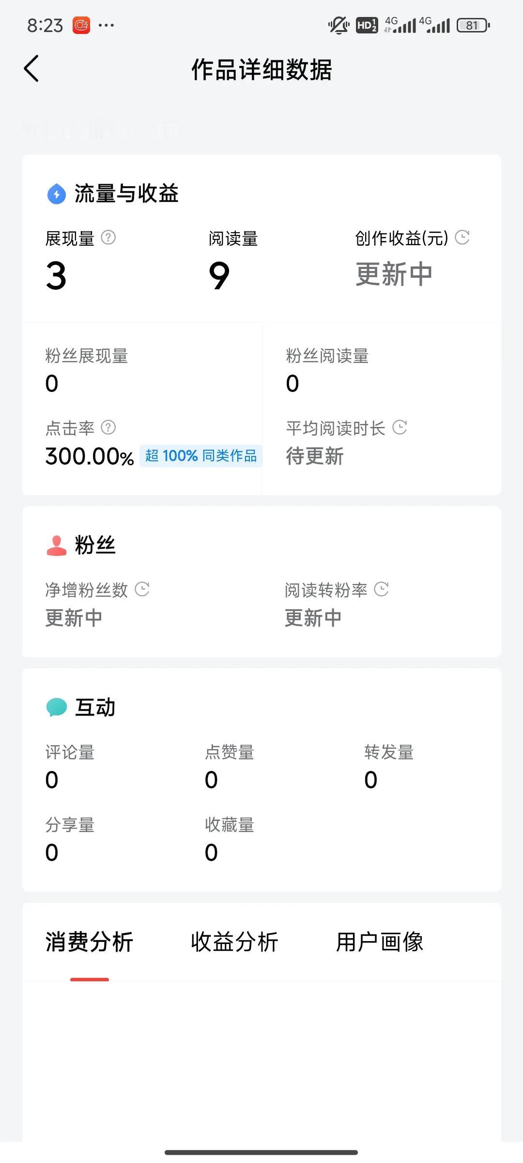Tap the 更新中 status under 创作收益
This screenshot has height=1163, width=523.
click(x=394, y=274)
